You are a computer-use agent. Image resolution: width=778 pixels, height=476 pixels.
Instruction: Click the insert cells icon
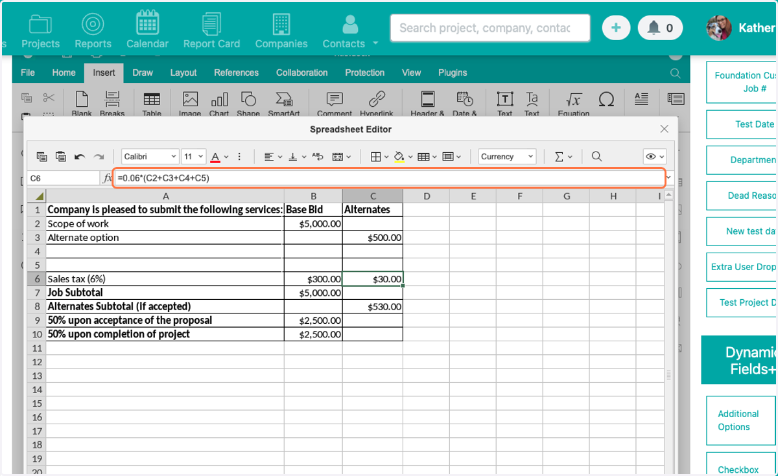(447, 157)
